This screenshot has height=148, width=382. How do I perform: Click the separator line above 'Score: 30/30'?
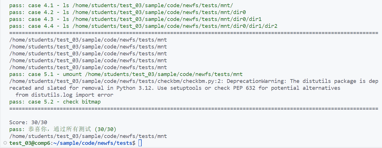[x=194, y=109]
